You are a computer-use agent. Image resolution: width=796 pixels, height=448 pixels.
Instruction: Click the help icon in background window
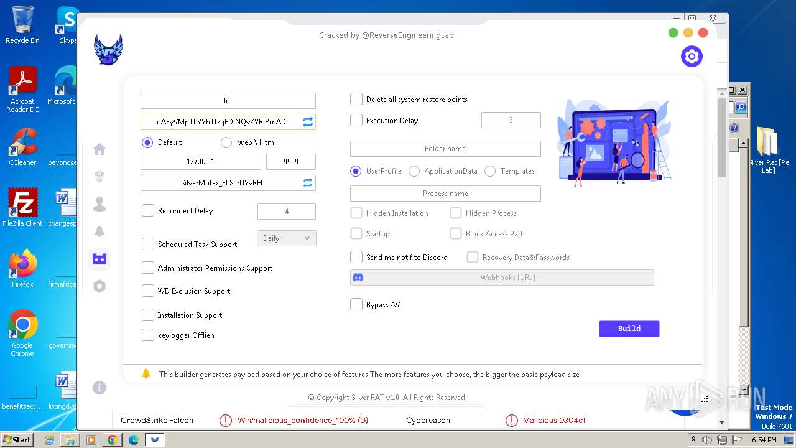tap(734, 128)
